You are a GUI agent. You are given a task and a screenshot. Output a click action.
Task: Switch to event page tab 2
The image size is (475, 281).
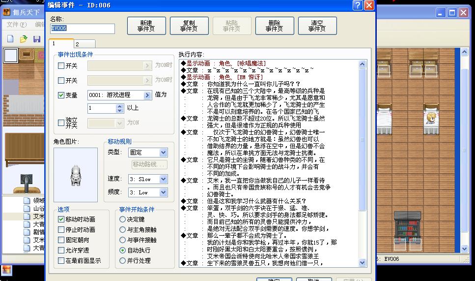point(78,44)
